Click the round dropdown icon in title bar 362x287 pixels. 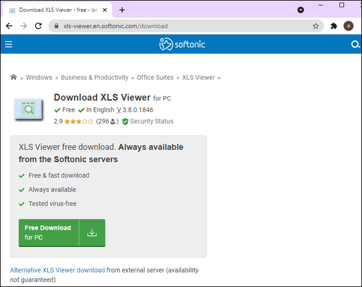[x=301, y=10]
